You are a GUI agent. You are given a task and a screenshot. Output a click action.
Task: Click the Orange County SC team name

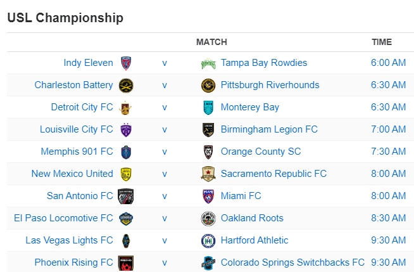coord(261,152)
